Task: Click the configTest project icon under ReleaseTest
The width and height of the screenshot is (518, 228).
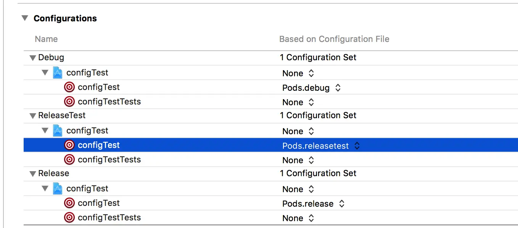Action: click(58, 131)
